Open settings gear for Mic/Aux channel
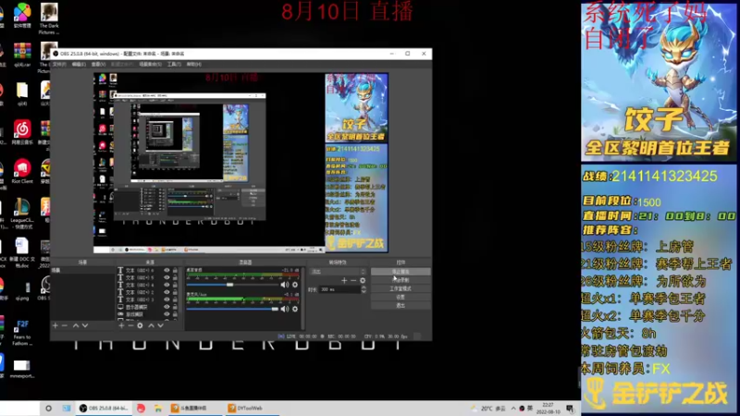740x416 pixels. [295, 309]
